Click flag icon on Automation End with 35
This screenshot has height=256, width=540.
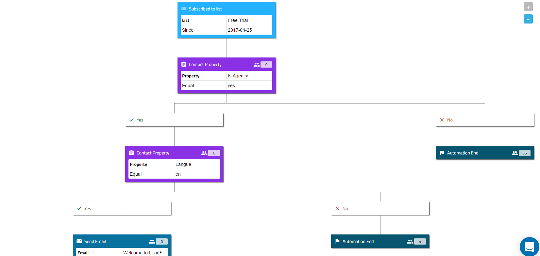[x=442, y=153]
